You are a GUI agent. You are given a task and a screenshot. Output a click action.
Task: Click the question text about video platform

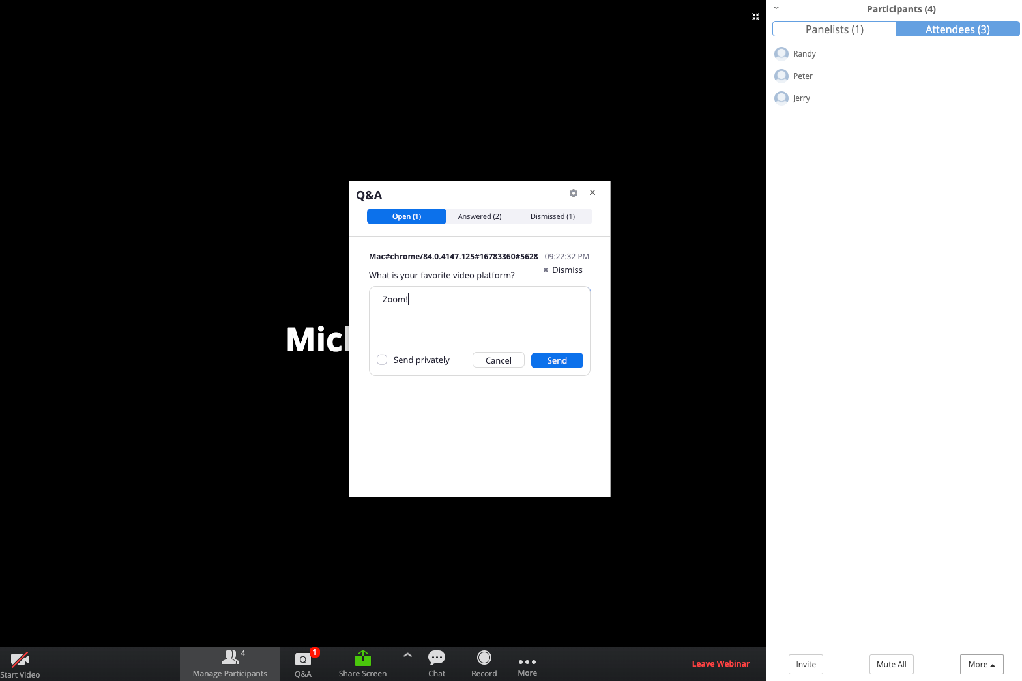point(442,276)
